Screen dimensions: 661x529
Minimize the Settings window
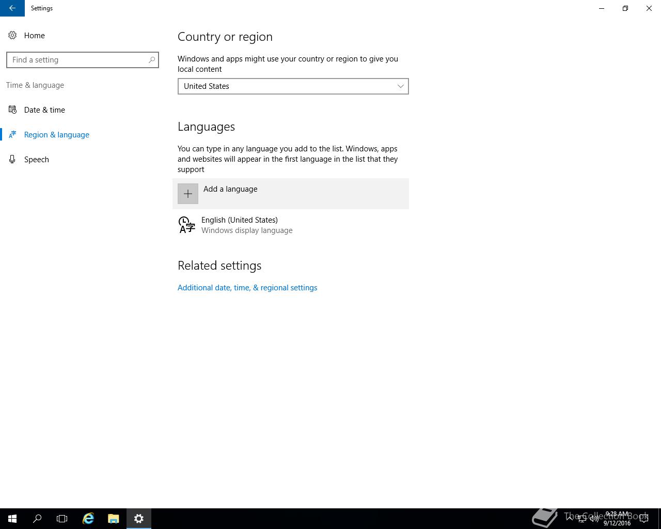tap(602, 8)
